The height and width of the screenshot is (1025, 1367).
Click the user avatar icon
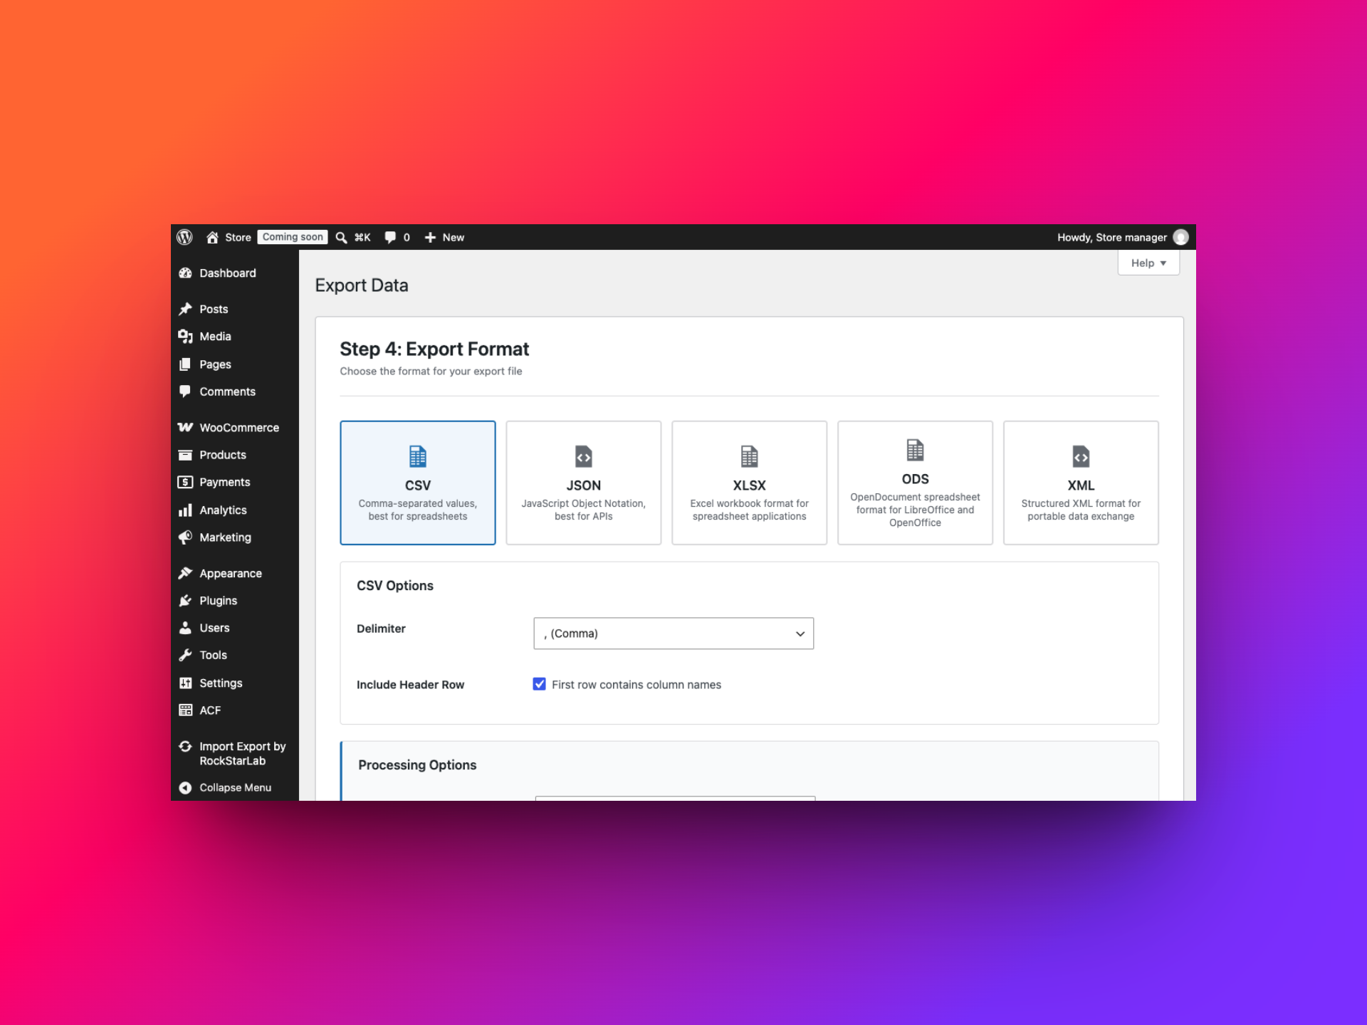pyautogui.click(x=1180, y=237)
